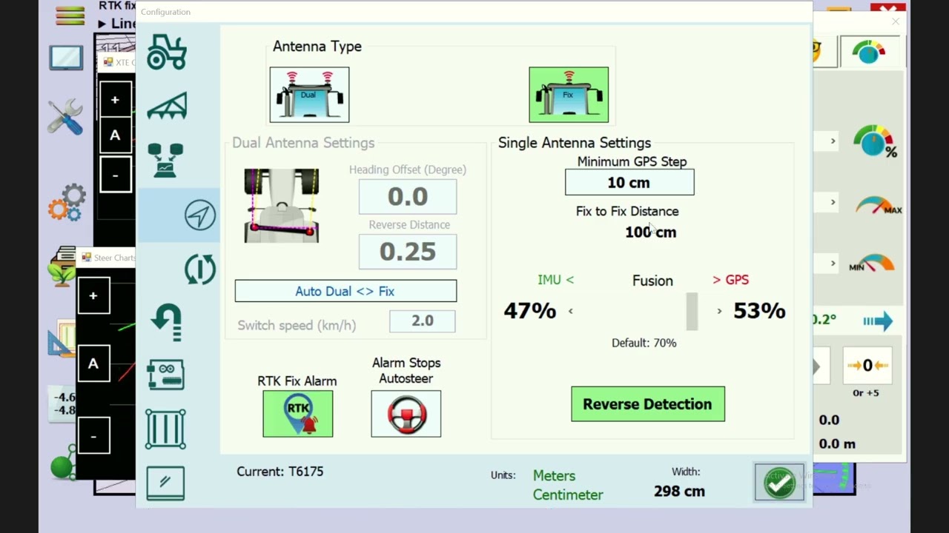Edit the Heading Offset value 0.0
This screenshot has width=949, height=533.
pyautogui.click(x=408, y=196)
